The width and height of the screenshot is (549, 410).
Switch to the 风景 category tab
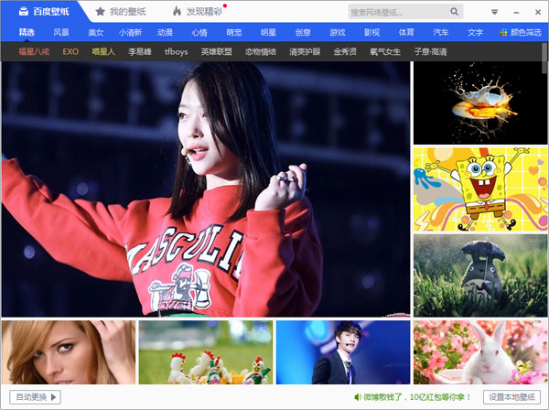[61, 33]
